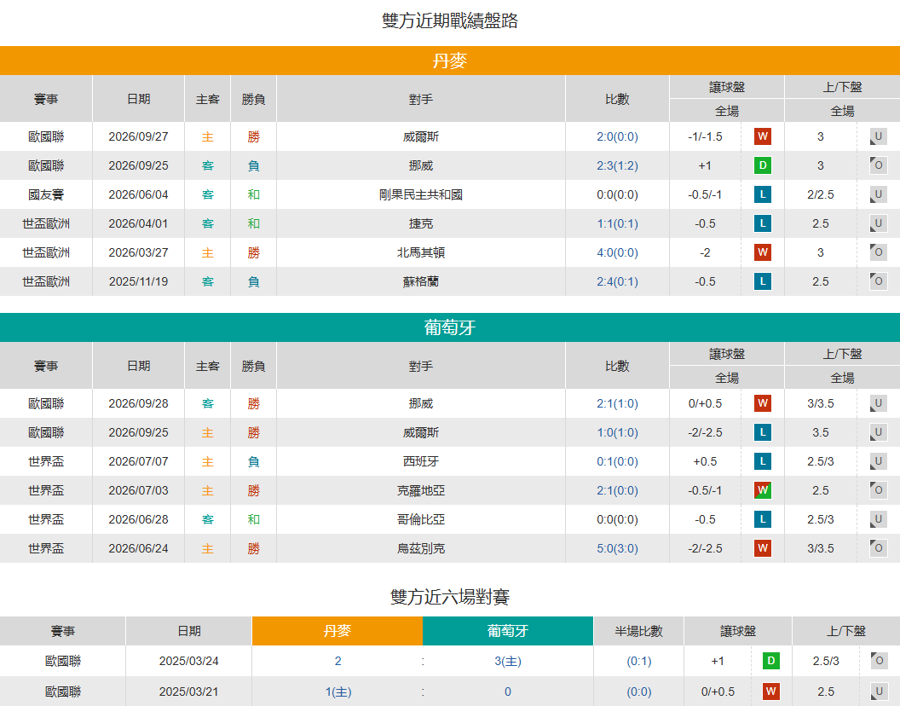Click the D badge in the 2025/03/24 match row
This screenshot has height=706, width=900.
(770, 661)
